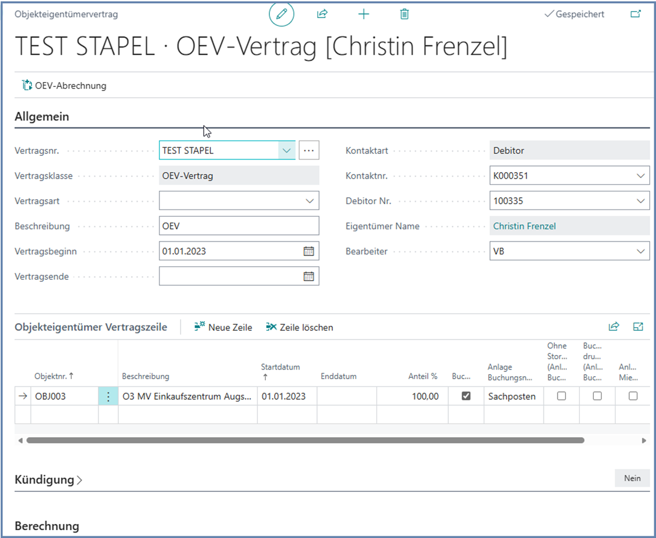
Task: Click Zeile löschen button
Action: [300, 327]
